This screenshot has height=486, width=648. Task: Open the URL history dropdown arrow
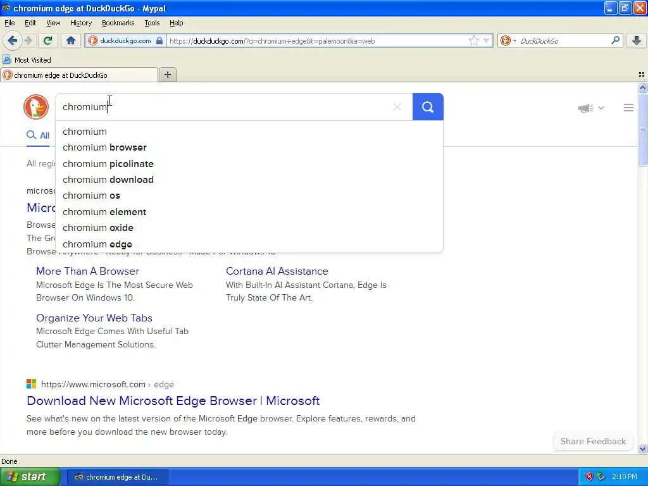(x=487, y=40)
